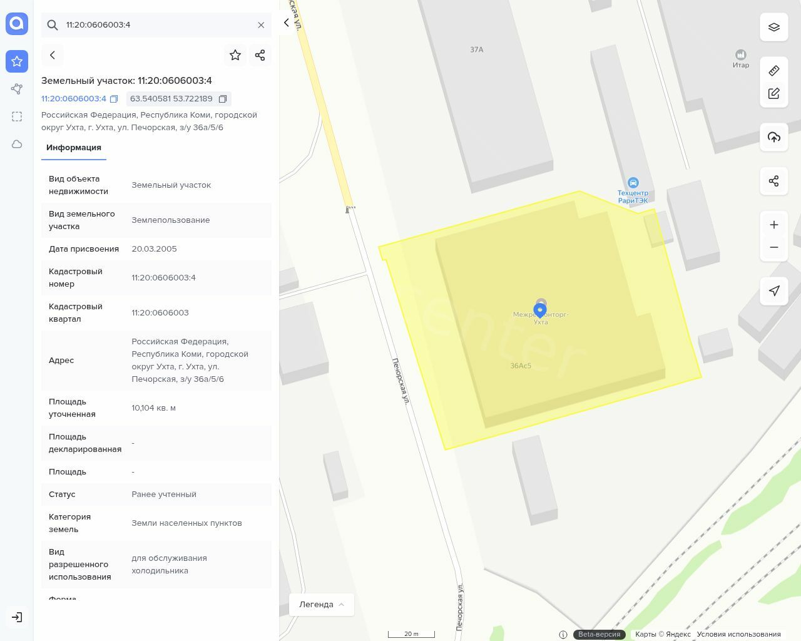Copy the cadastral number 11:20:0606003:4

point(114,99)
